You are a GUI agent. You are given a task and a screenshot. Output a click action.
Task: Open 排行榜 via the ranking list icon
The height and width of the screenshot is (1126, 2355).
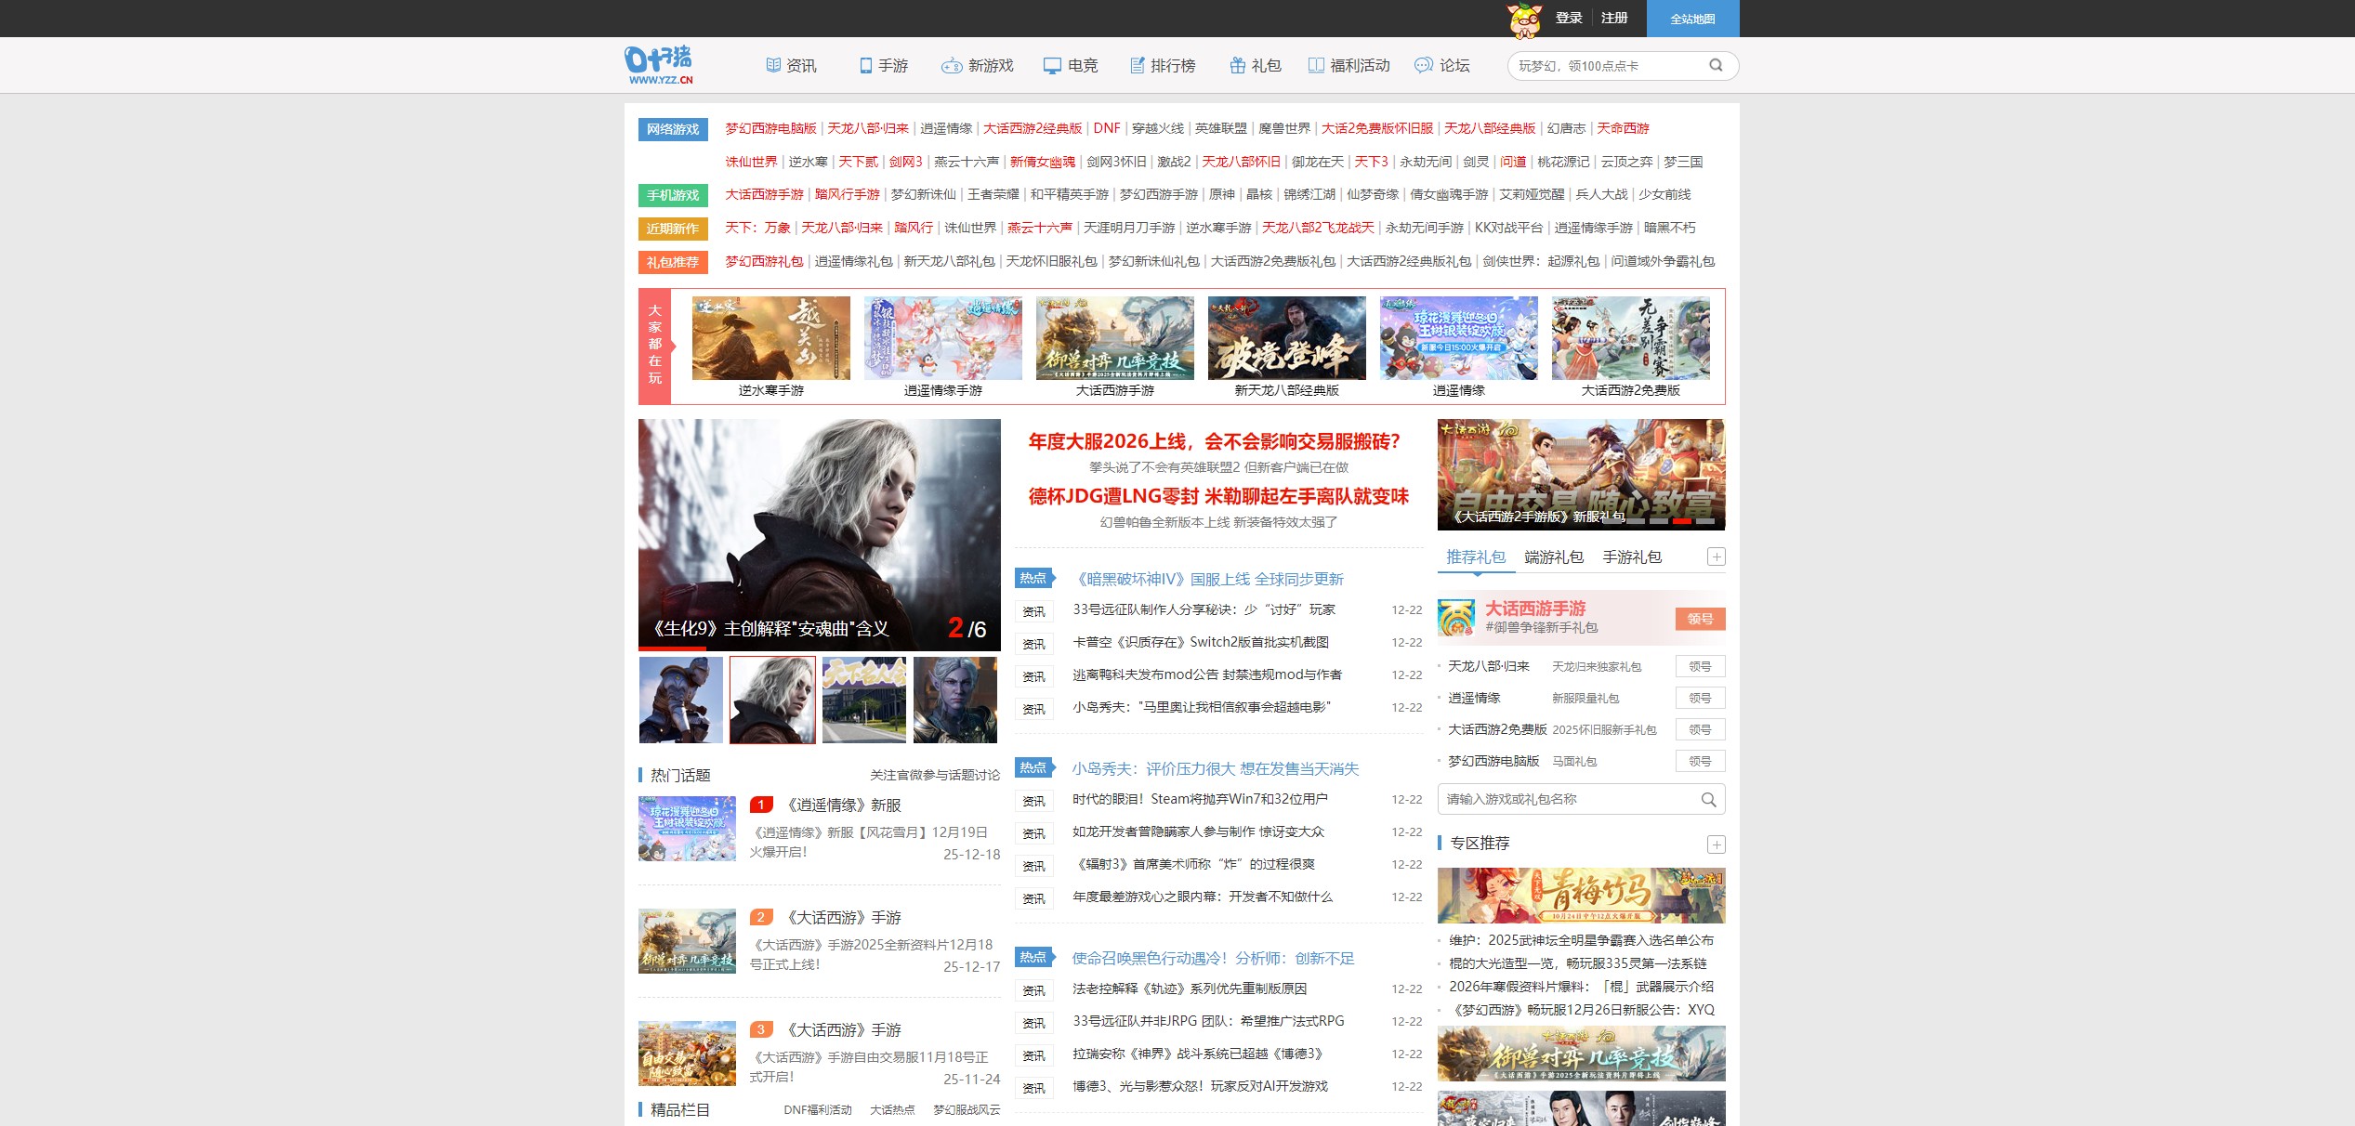1136,65
